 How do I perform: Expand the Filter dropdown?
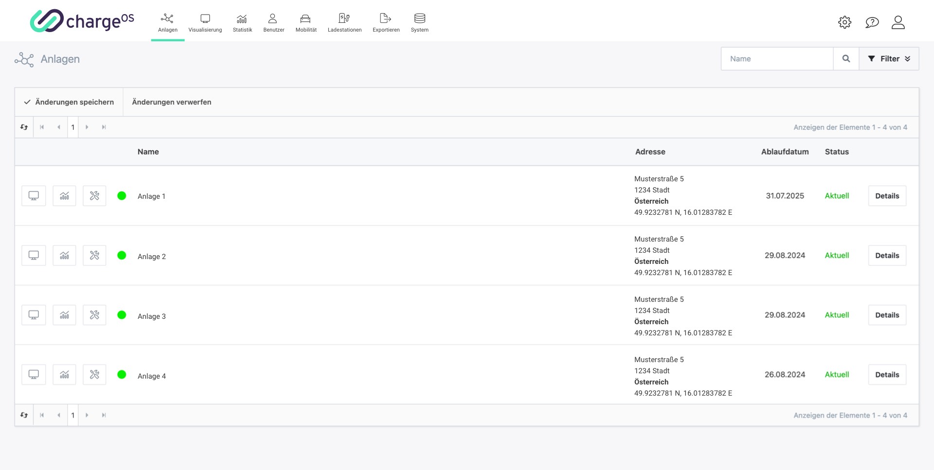(x=889, y=59)
